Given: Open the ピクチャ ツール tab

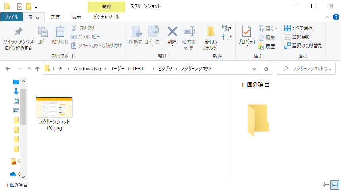Looking at the screenshot, I should 107,17.
